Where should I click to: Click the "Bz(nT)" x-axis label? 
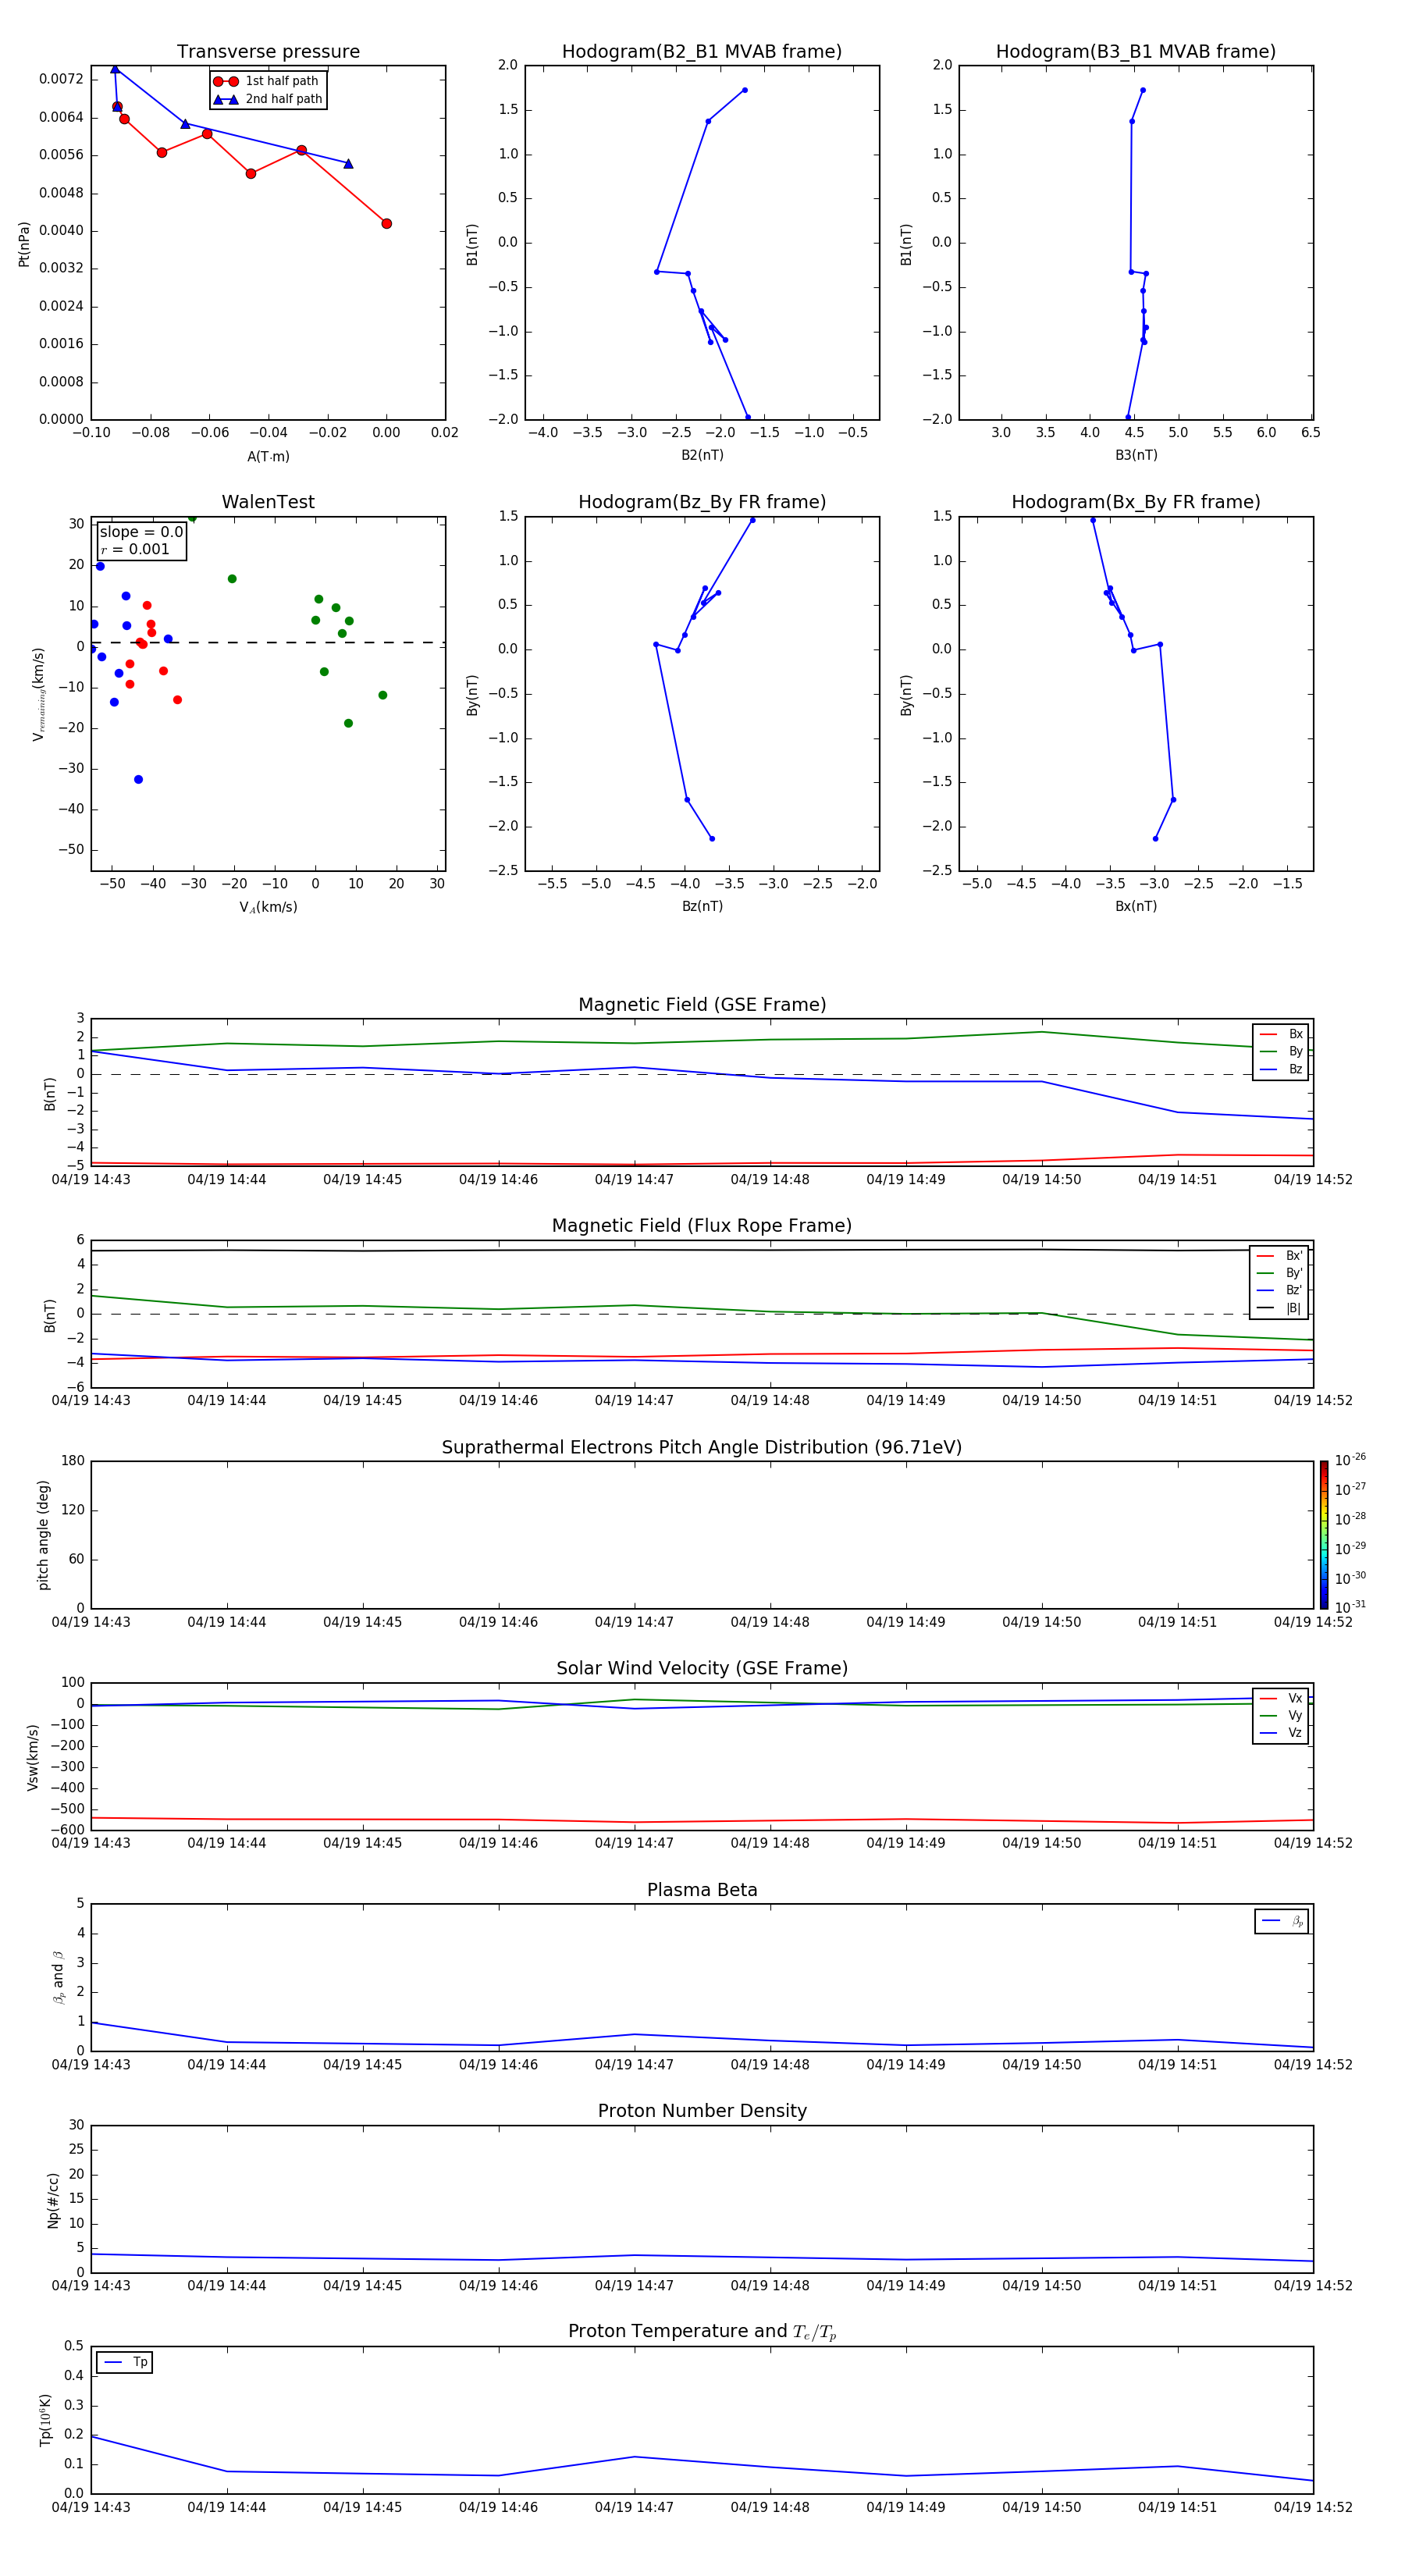tap(702, 906)
